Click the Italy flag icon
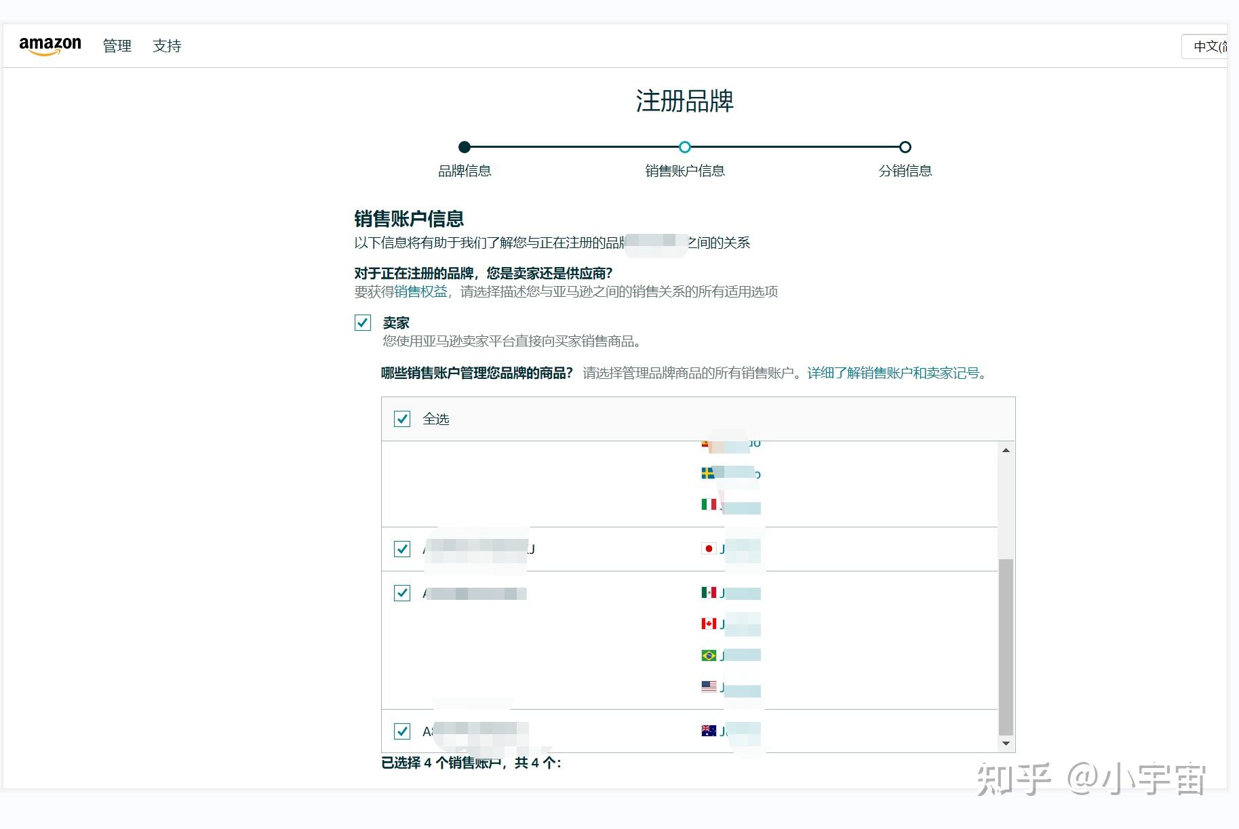 point(709,504)
